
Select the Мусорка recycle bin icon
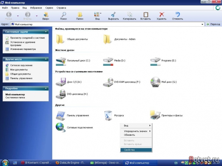coord(108,115)
